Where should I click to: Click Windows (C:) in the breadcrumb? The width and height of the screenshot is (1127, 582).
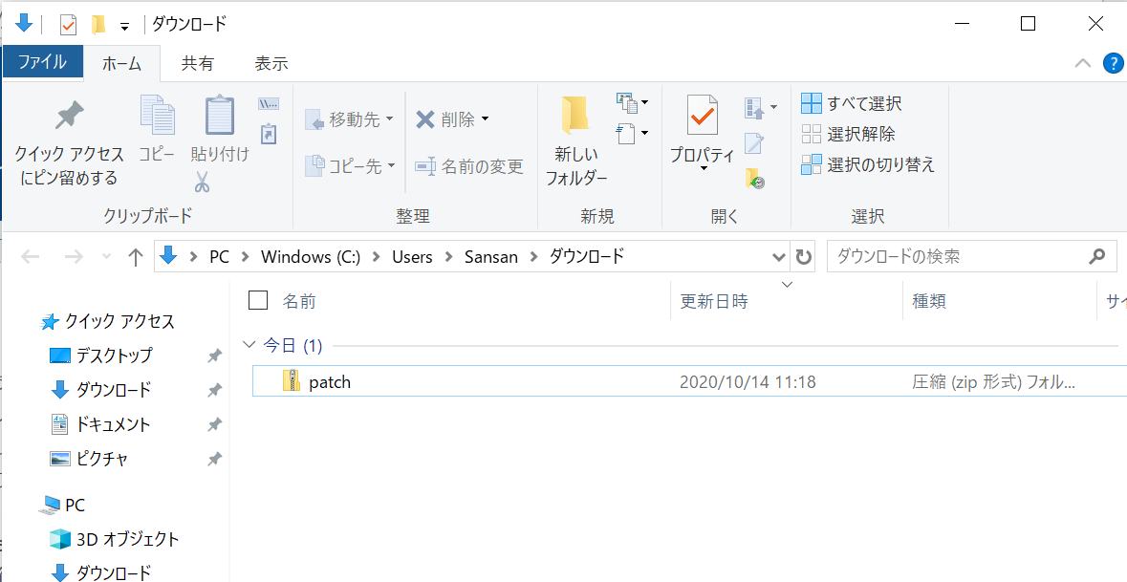pyautogui.click(x=311, y=256)
